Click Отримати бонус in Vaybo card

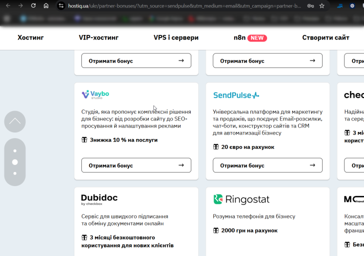point(136,165)
